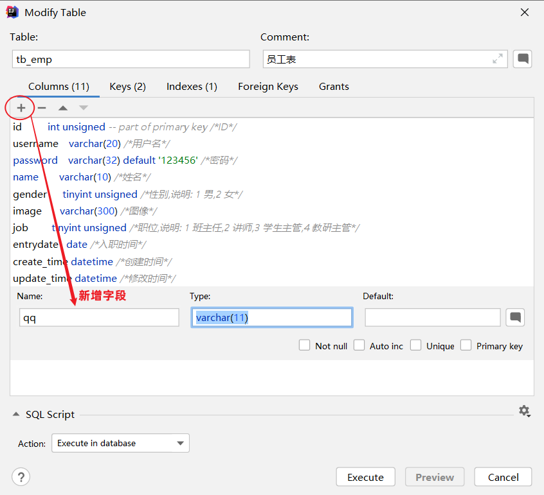
Task: Enable the Not null checkbox
Action: click(x=305, y=345)
